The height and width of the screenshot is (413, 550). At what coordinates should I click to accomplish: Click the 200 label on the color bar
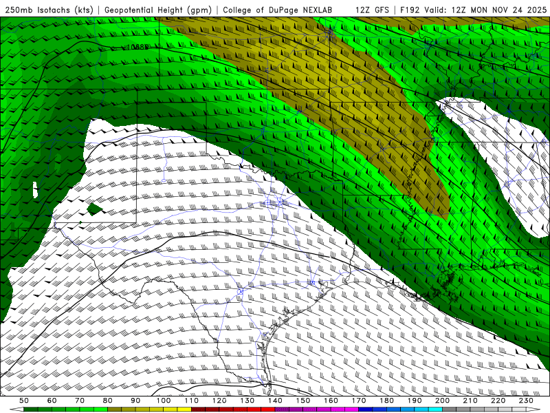tap(442, 401)
